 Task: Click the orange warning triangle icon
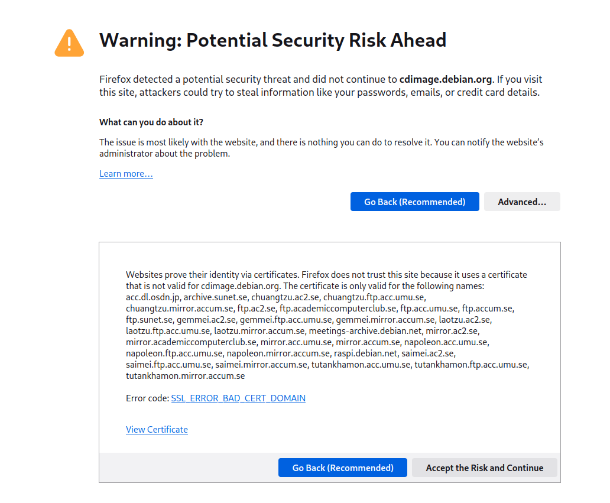tap(70, 43)
